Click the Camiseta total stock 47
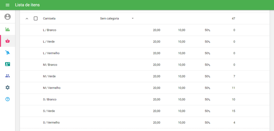This screenshot has width=274, height=131. click(234, 19)
